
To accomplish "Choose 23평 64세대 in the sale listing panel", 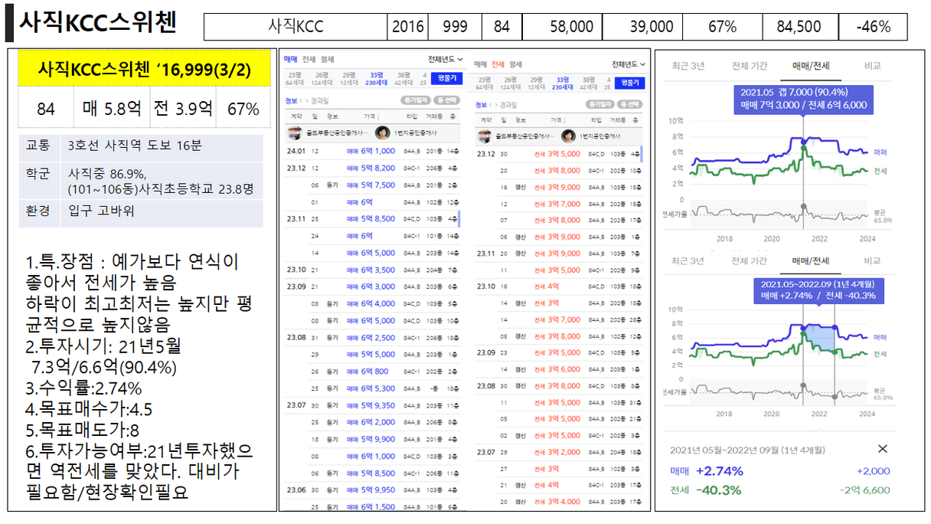I will point(295,79).
